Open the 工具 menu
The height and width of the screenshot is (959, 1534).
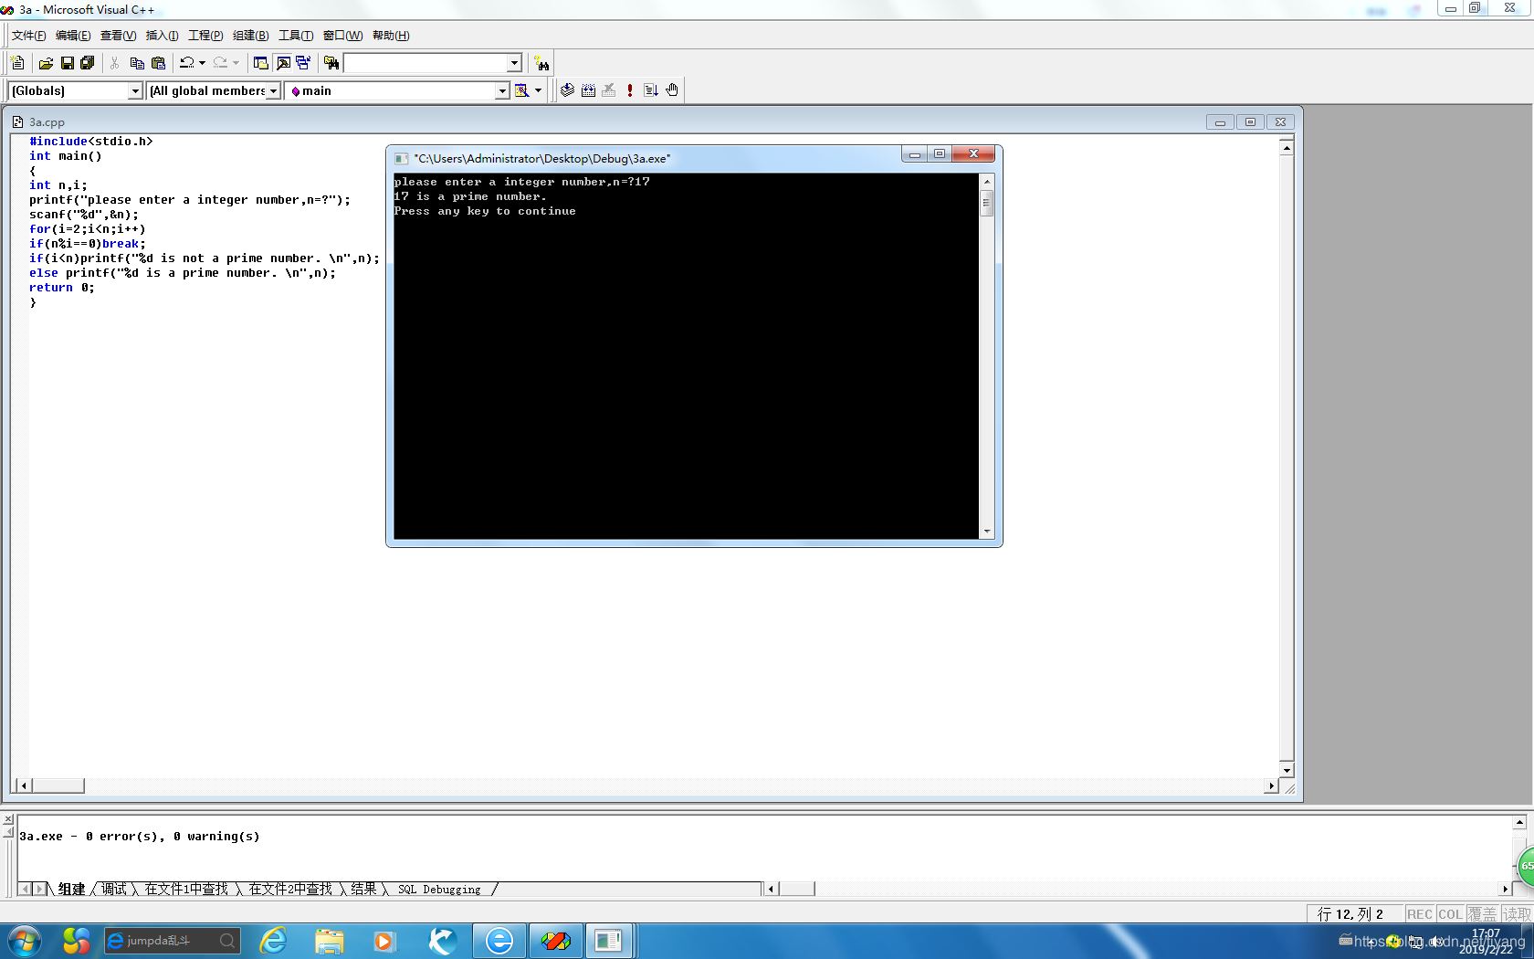coord(296,36)
